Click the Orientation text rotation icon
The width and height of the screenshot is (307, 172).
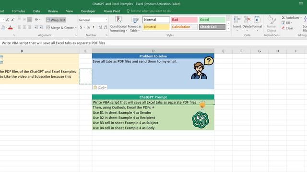pyautogui.click(x=36, y=20)
